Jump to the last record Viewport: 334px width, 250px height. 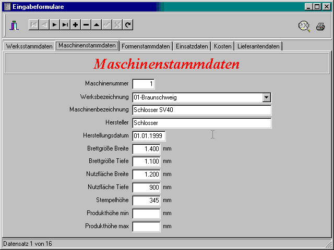point(65,24)
